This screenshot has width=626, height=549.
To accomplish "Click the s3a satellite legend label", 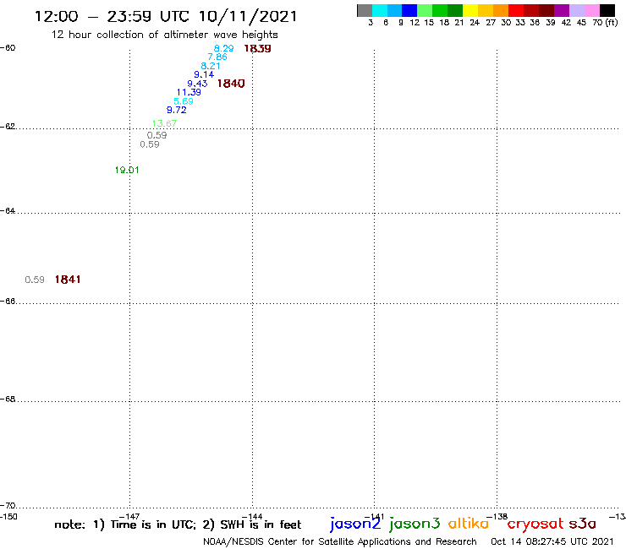I will (x=582, y=524).
